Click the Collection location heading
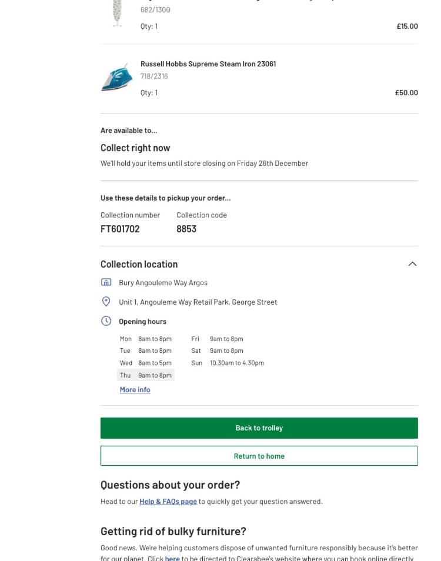Image resolution: width=441 pixels, height=561 pixels. (139, 264)
